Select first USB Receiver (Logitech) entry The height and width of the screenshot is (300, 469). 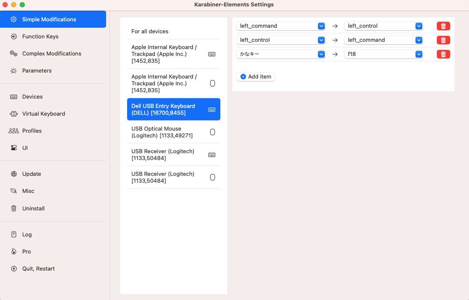(173, 155)
